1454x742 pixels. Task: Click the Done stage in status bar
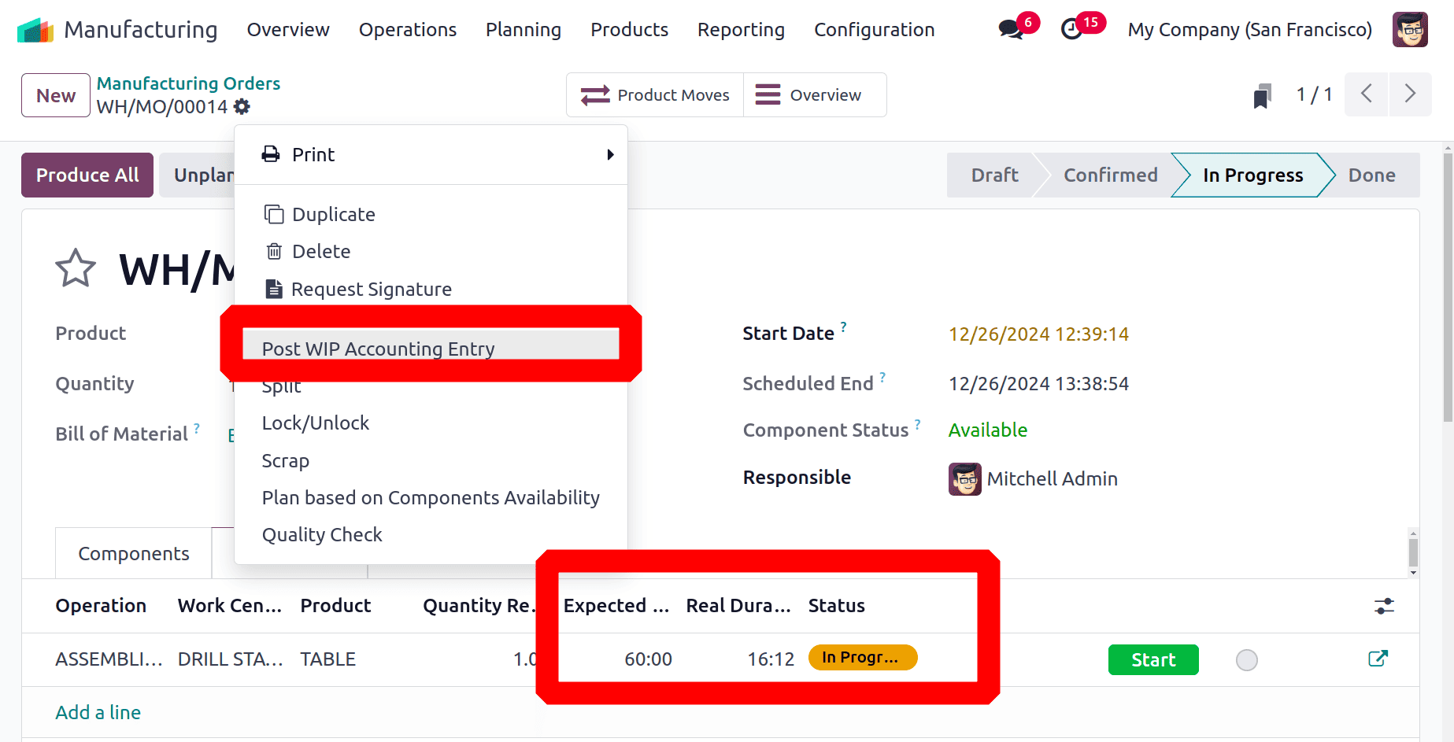pyautogui.click(x=1371, y=175)
